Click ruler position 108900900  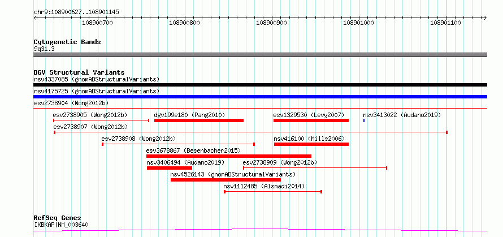point(272,23)
